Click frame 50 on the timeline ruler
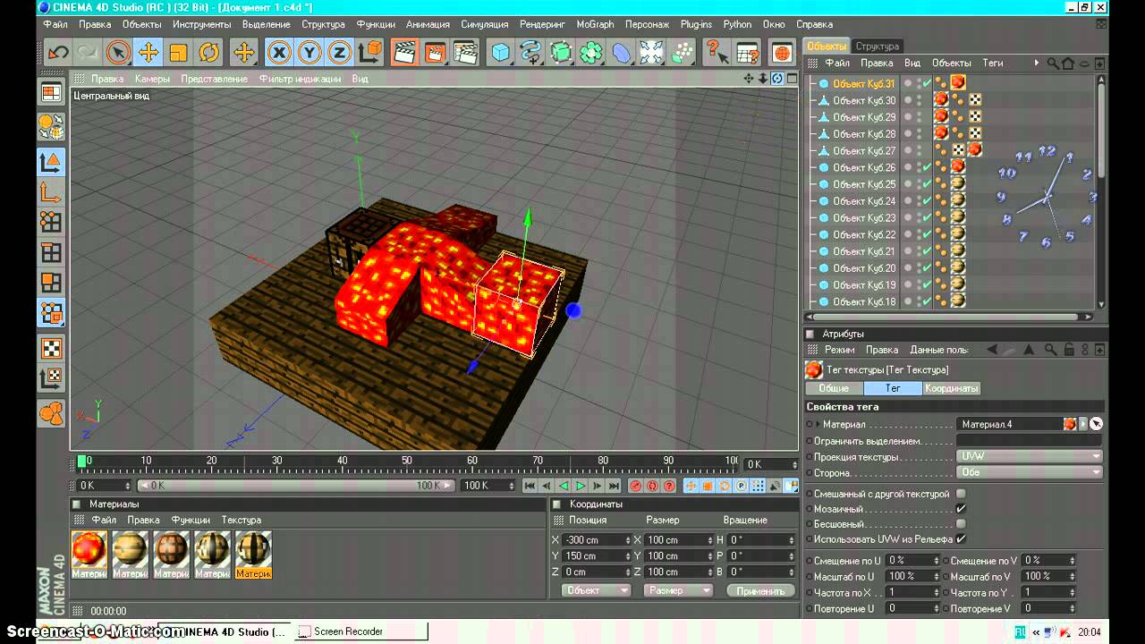This screenshot has height=644, width=1145. coord(406,462)
